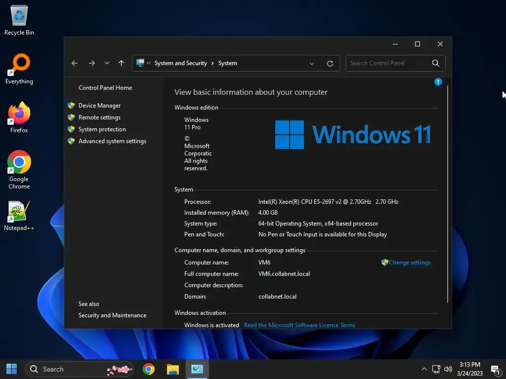Expand the address bar history dropdown
The image size is (506, 379).
[312, 64]
